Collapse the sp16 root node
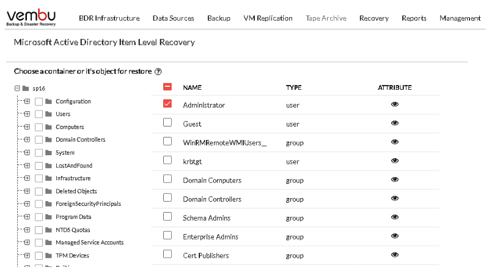489x275 pixels. click(17, 88)
